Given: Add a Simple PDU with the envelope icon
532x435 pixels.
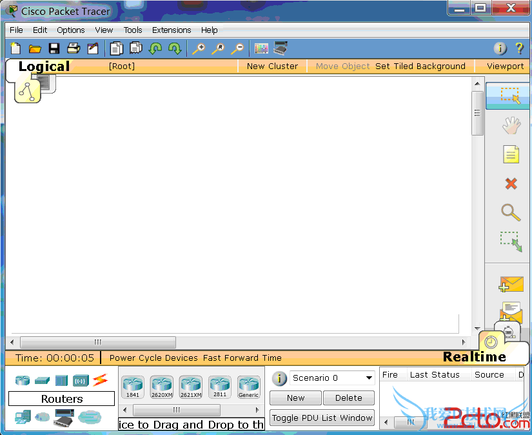Looking at the screenshot, I should 511,284.
